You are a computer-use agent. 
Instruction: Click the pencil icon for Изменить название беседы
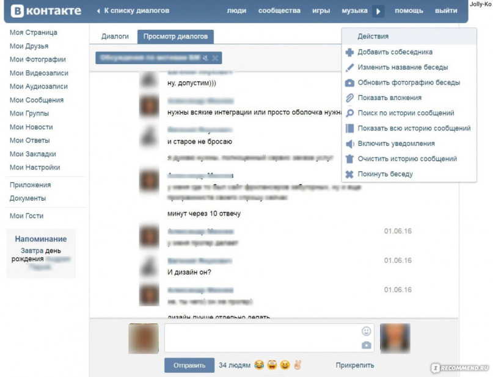pyautogui.click(x=349, y=68)
